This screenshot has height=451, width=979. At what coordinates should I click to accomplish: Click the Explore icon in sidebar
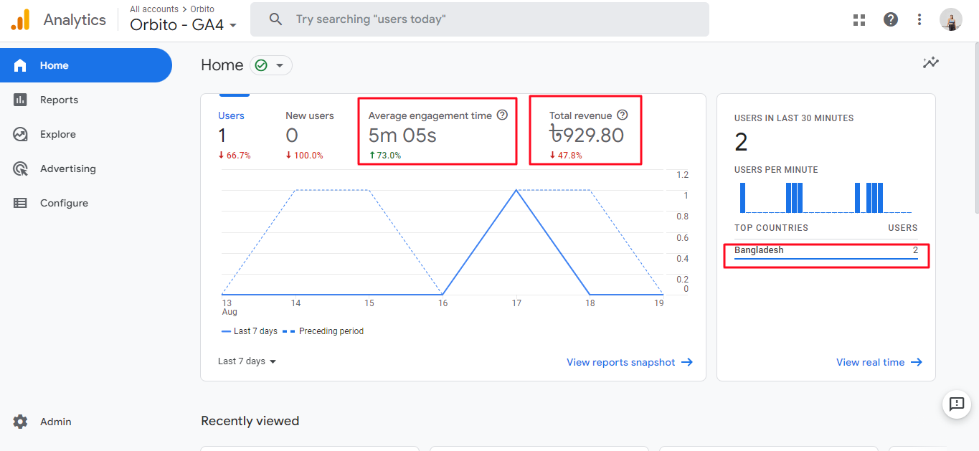coord(20,134)
